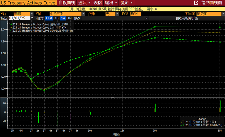Screen dimensions: 225x137
Task: Open the 输出 dropdown menu
Action: (x=111, y=3)
